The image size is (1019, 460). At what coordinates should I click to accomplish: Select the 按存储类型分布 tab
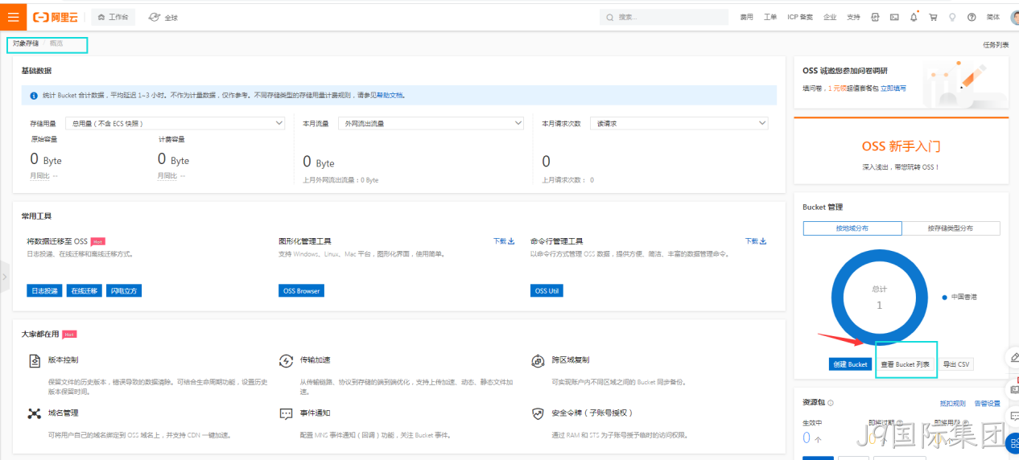click(x=951, y=228)
